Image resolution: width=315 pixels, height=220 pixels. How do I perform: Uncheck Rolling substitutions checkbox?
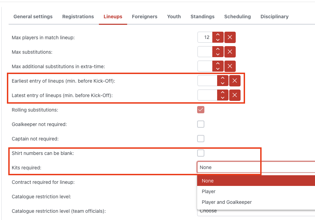coord(201,110)
